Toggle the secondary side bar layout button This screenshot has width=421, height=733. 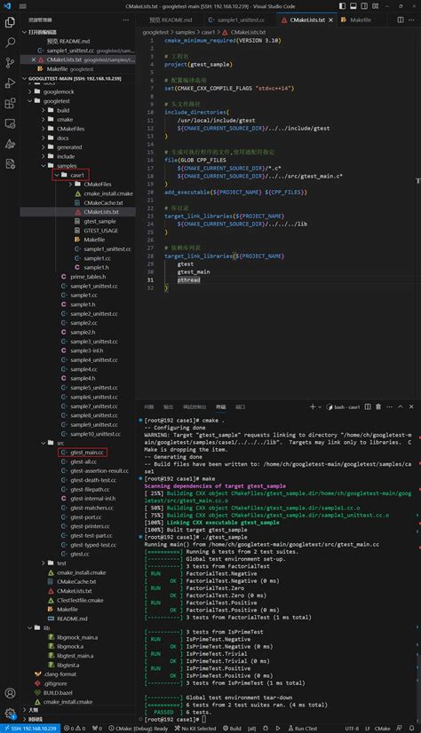coord(363,6)
